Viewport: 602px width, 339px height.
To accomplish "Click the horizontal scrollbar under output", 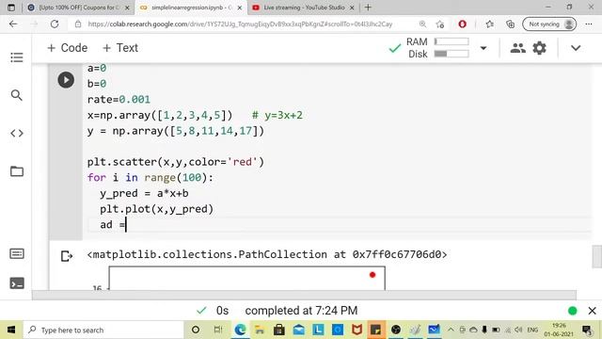I will 304,295.
